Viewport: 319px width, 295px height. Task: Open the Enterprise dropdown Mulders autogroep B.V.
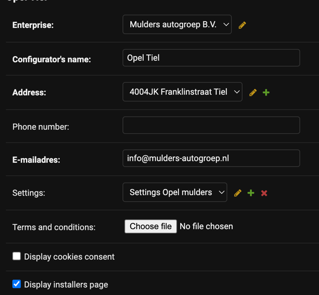click(x=177, y=24)
